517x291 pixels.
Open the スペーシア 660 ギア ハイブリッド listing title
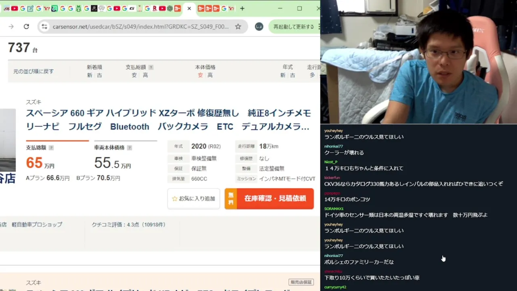point(168,120)
